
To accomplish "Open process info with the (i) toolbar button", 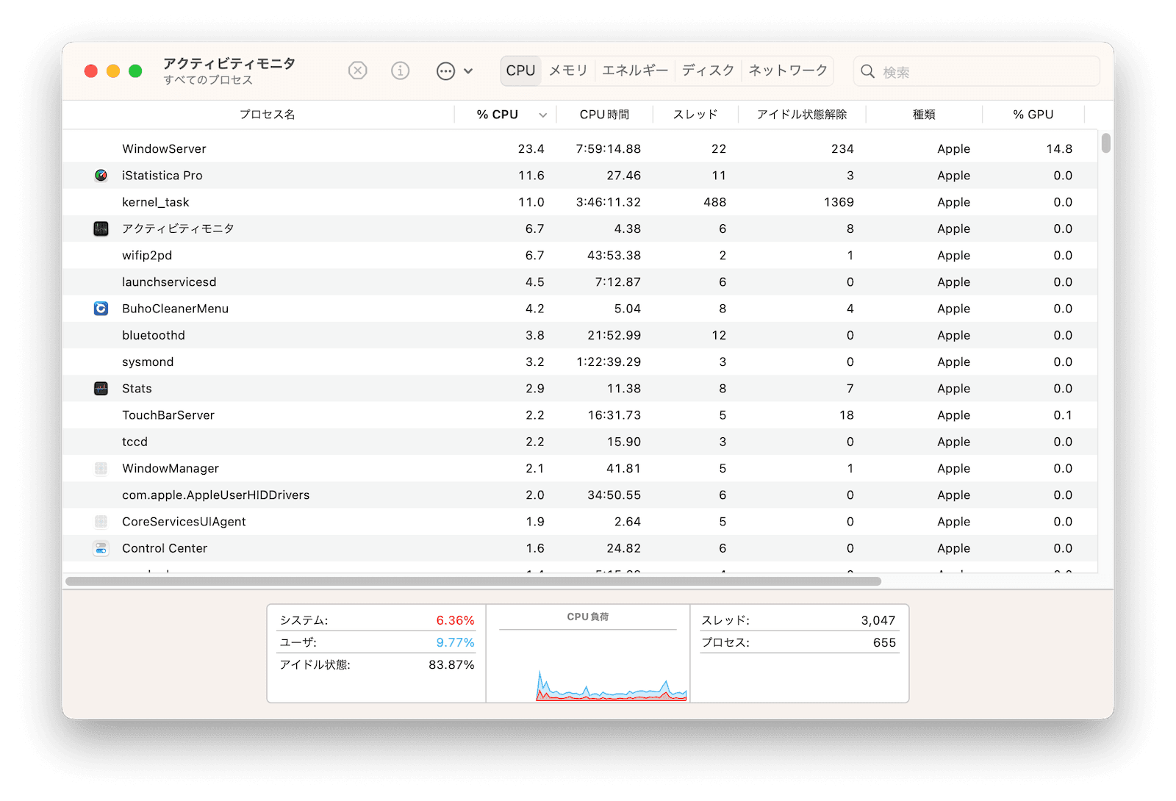I will (400, 71).
